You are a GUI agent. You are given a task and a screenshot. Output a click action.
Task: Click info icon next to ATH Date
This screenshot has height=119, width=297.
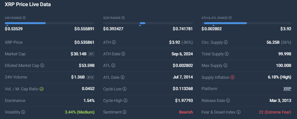123,54
